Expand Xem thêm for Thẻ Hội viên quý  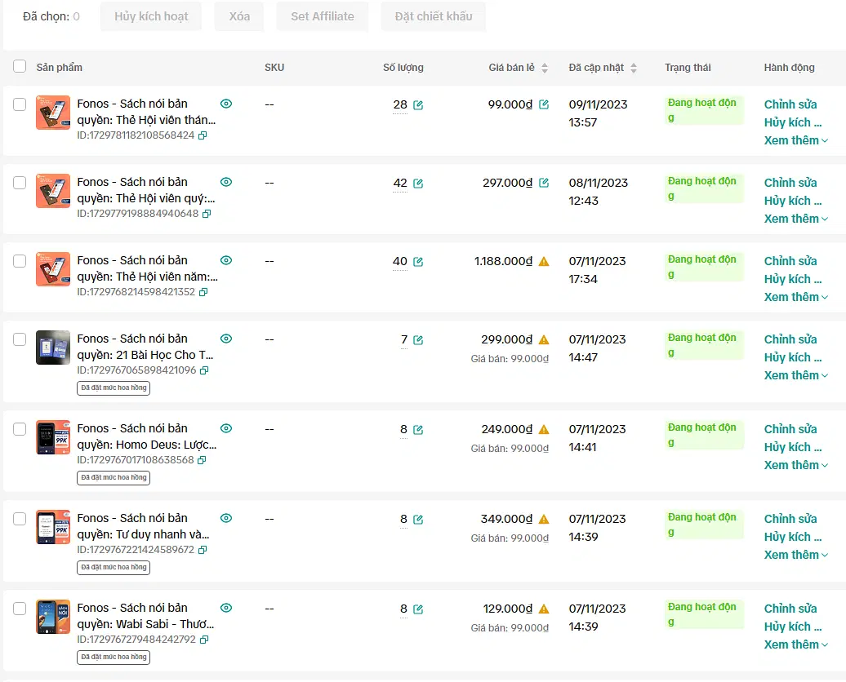(796, 219)
